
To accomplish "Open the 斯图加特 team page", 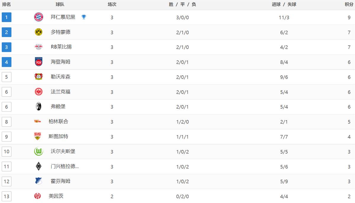I will [59, 136].
